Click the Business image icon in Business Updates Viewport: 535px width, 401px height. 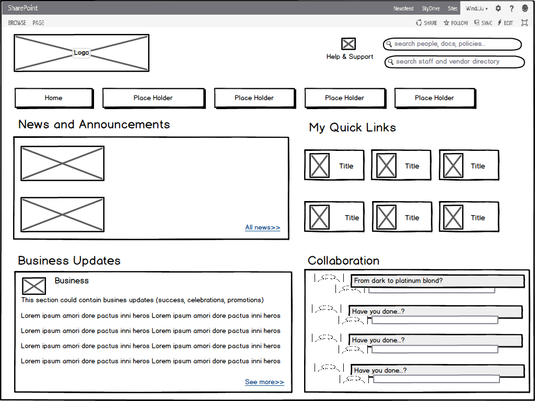pyautogui.click(x=34, y=286)
